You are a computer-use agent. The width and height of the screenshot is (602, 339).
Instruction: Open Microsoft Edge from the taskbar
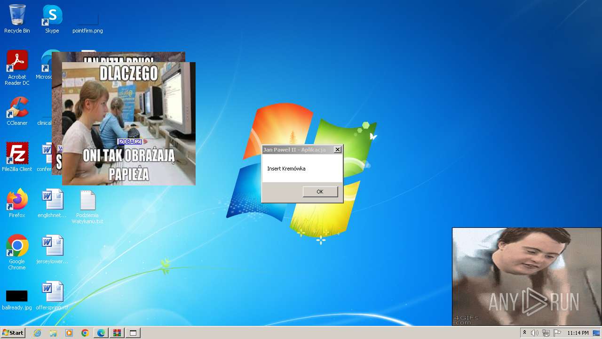click(x=101, y=333)
